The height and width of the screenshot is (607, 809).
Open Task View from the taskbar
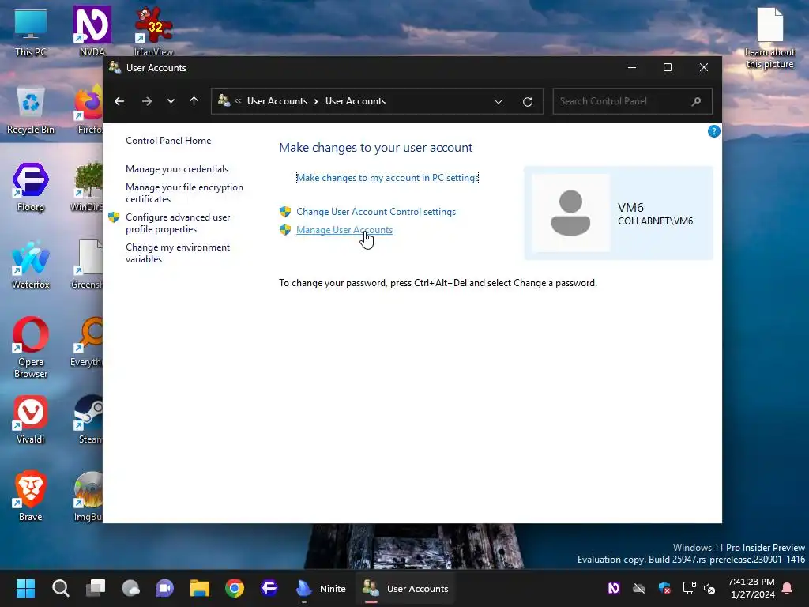coord(96,588)
